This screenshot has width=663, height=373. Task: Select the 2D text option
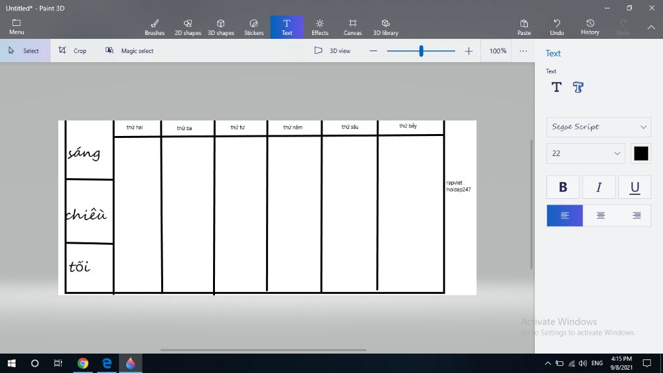tap(556, 87)
